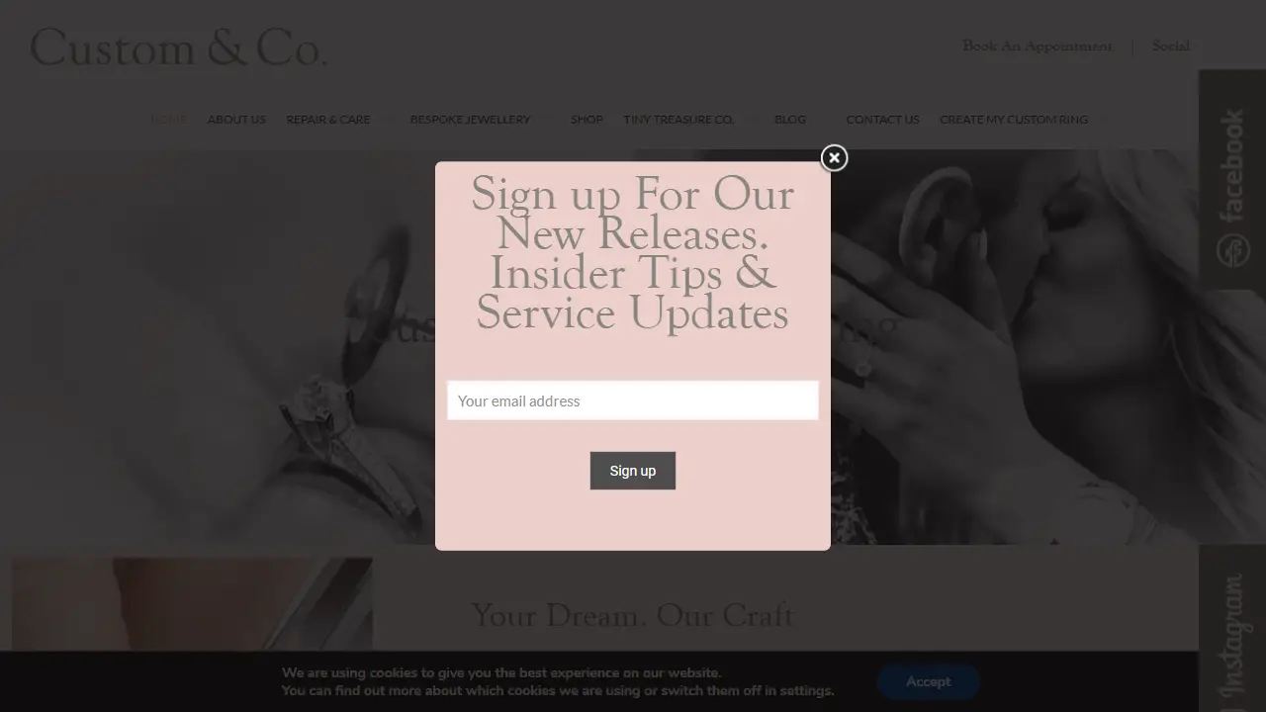
Task: Open the SHOP menu item
Action: (587, 120)
